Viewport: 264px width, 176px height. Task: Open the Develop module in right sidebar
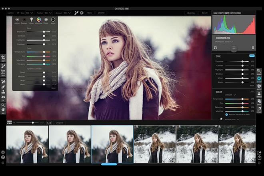point(259,78)
